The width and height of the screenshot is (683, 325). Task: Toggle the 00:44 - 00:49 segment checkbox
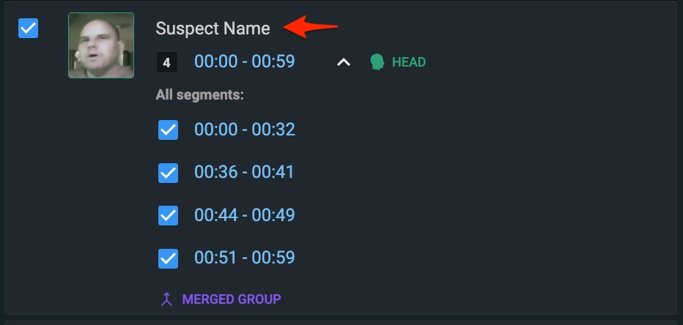tap(168, 215)
